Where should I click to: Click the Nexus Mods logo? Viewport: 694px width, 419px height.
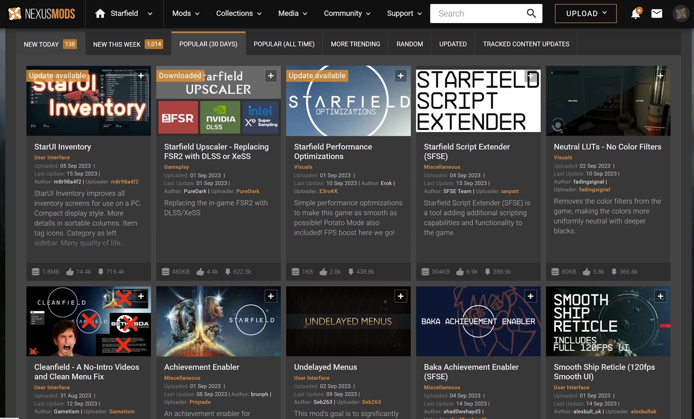[x=42, y=14]
